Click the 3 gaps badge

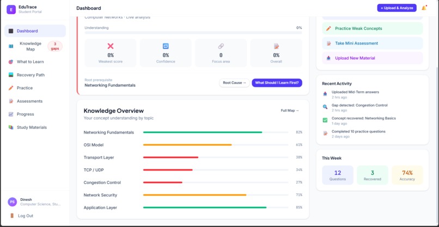[x=55, y=46]
